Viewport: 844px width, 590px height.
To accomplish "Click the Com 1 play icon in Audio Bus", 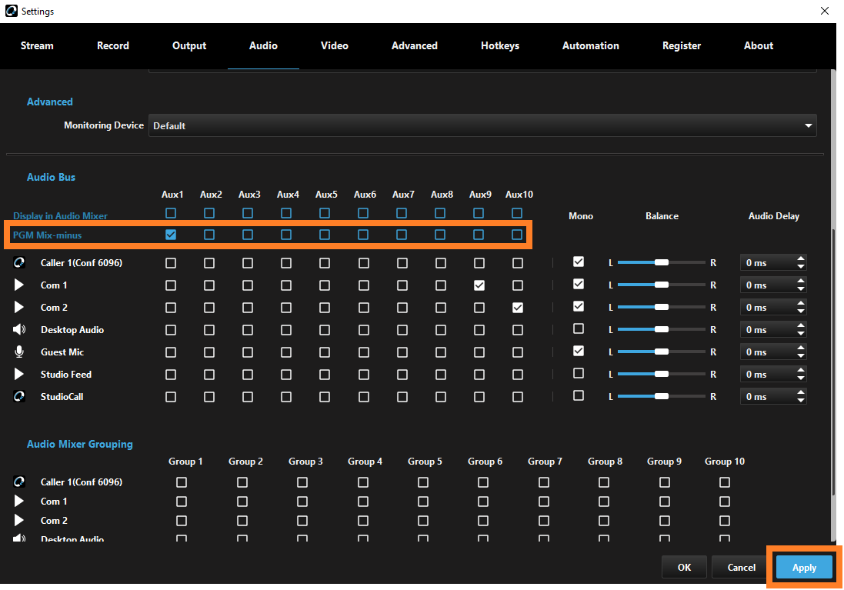I will coord(19,285).
